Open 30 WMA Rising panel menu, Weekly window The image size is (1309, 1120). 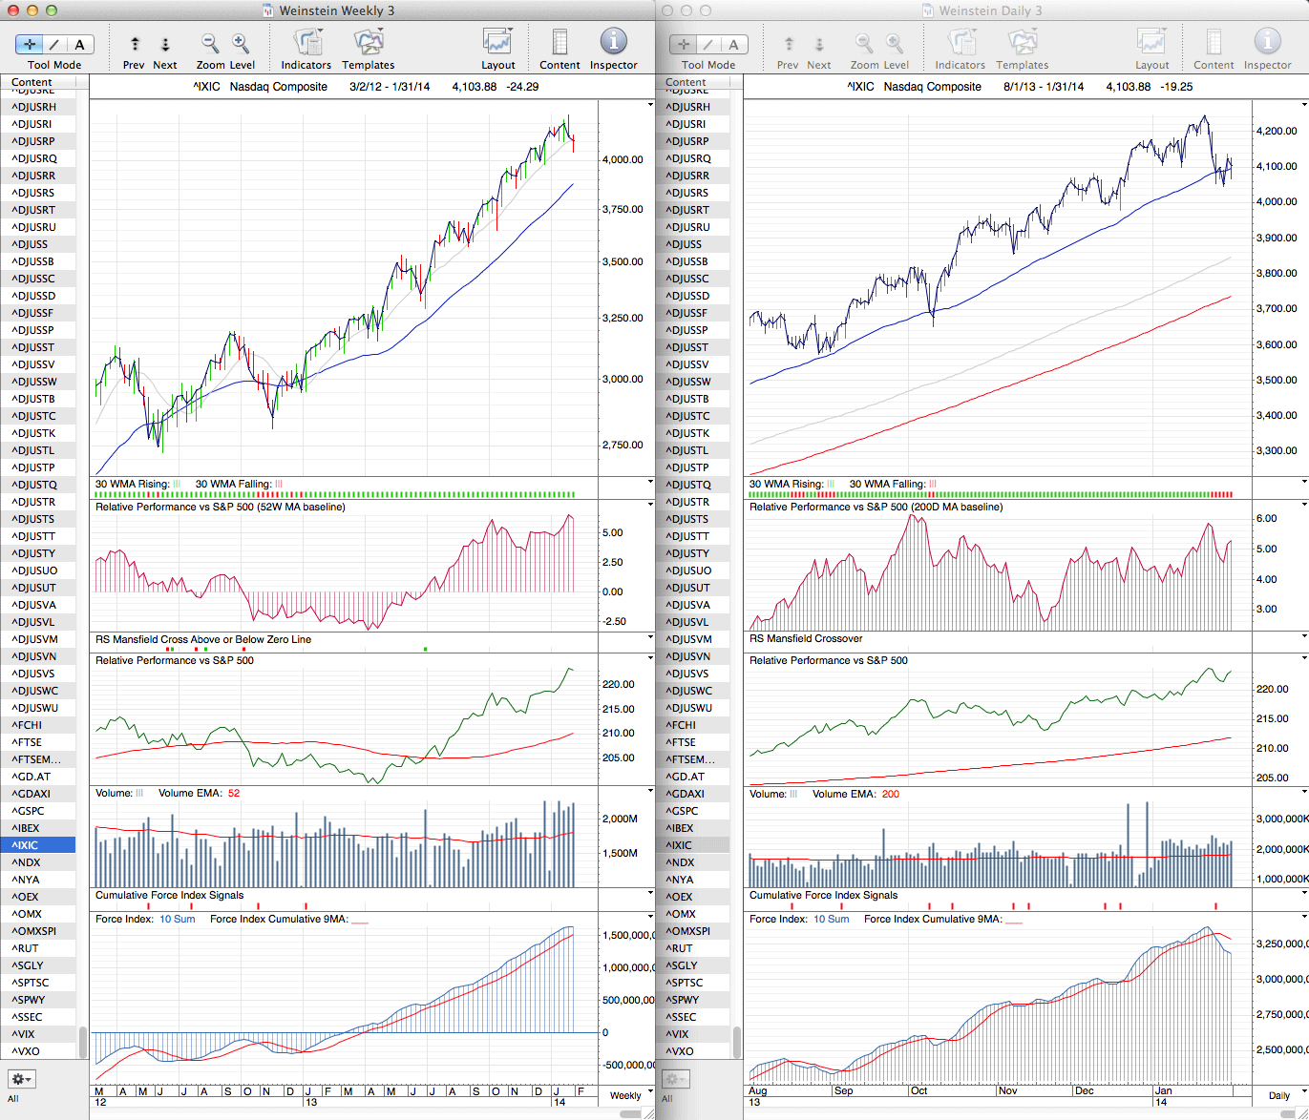pos(650,483)
